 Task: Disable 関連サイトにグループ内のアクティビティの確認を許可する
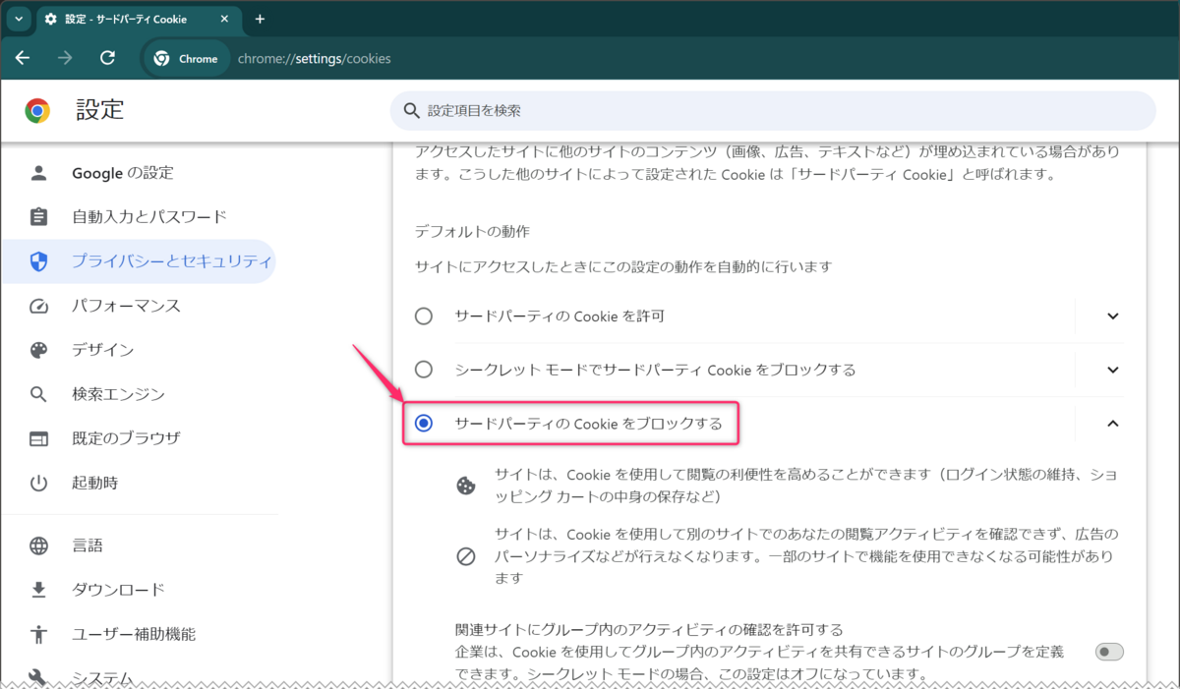pyautogui.click(x=1108, y=651)
